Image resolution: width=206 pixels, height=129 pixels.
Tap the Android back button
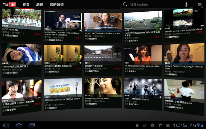pyautogui.click(x=6, y=125)
